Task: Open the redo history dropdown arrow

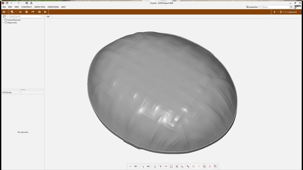Action: 21,3
